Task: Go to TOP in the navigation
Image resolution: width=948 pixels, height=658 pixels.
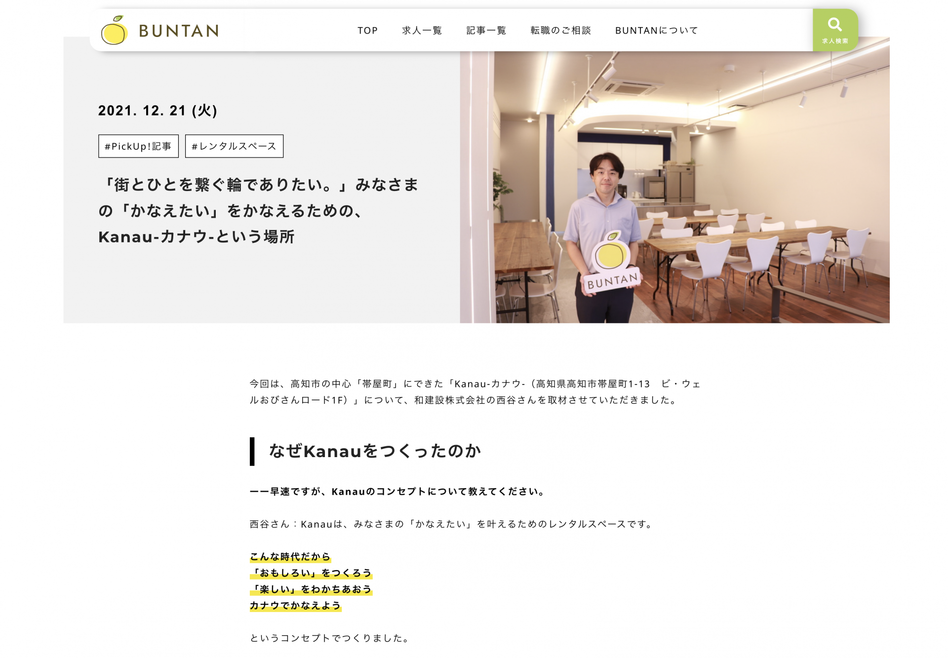Action: 367,31
